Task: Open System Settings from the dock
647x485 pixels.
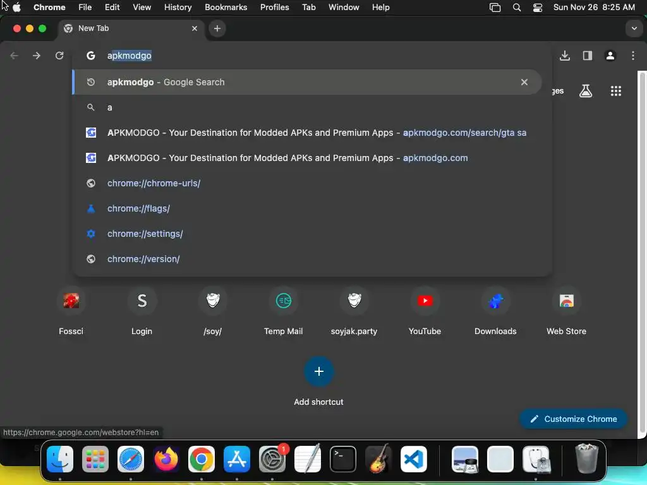Action: tap(272, 459)
